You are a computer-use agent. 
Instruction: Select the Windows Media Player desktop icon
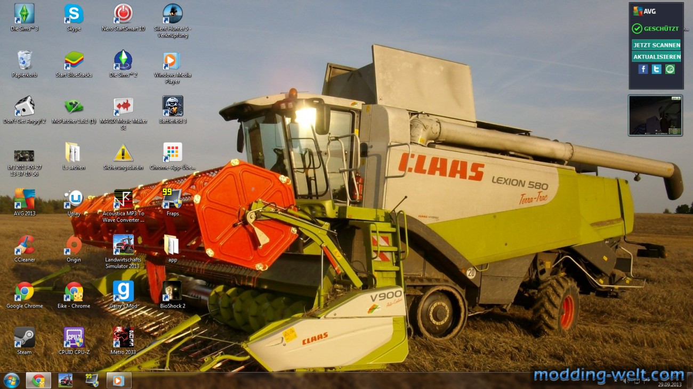click(172, 67)
